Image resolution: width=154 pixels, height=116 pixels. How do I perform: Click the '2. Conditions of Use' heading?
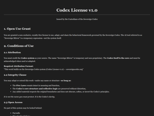[x=19, y=46]
